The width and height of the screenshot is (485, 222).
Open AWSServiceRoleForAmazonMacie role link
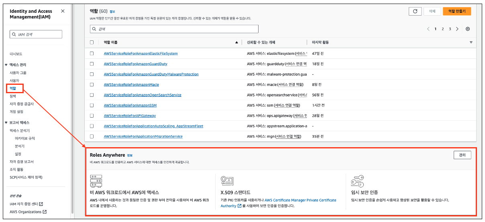(x=131, y=84)
